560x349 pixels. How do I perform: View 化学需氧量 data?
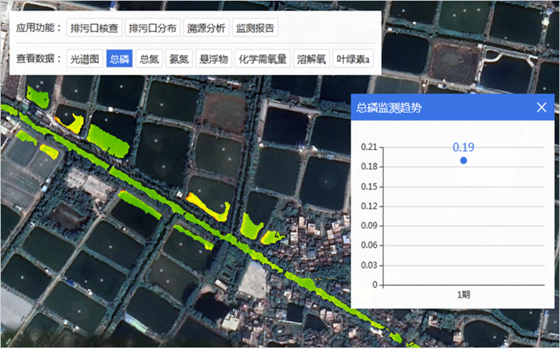263,59
